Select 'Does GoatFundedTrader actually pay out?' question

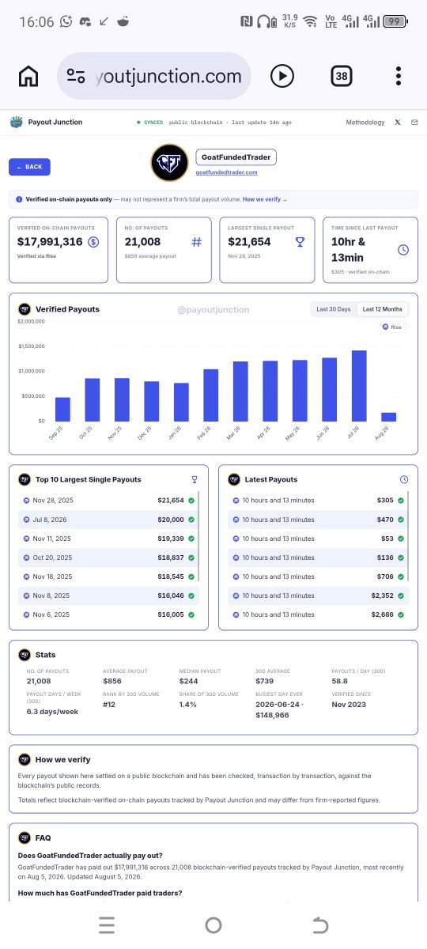90,856
